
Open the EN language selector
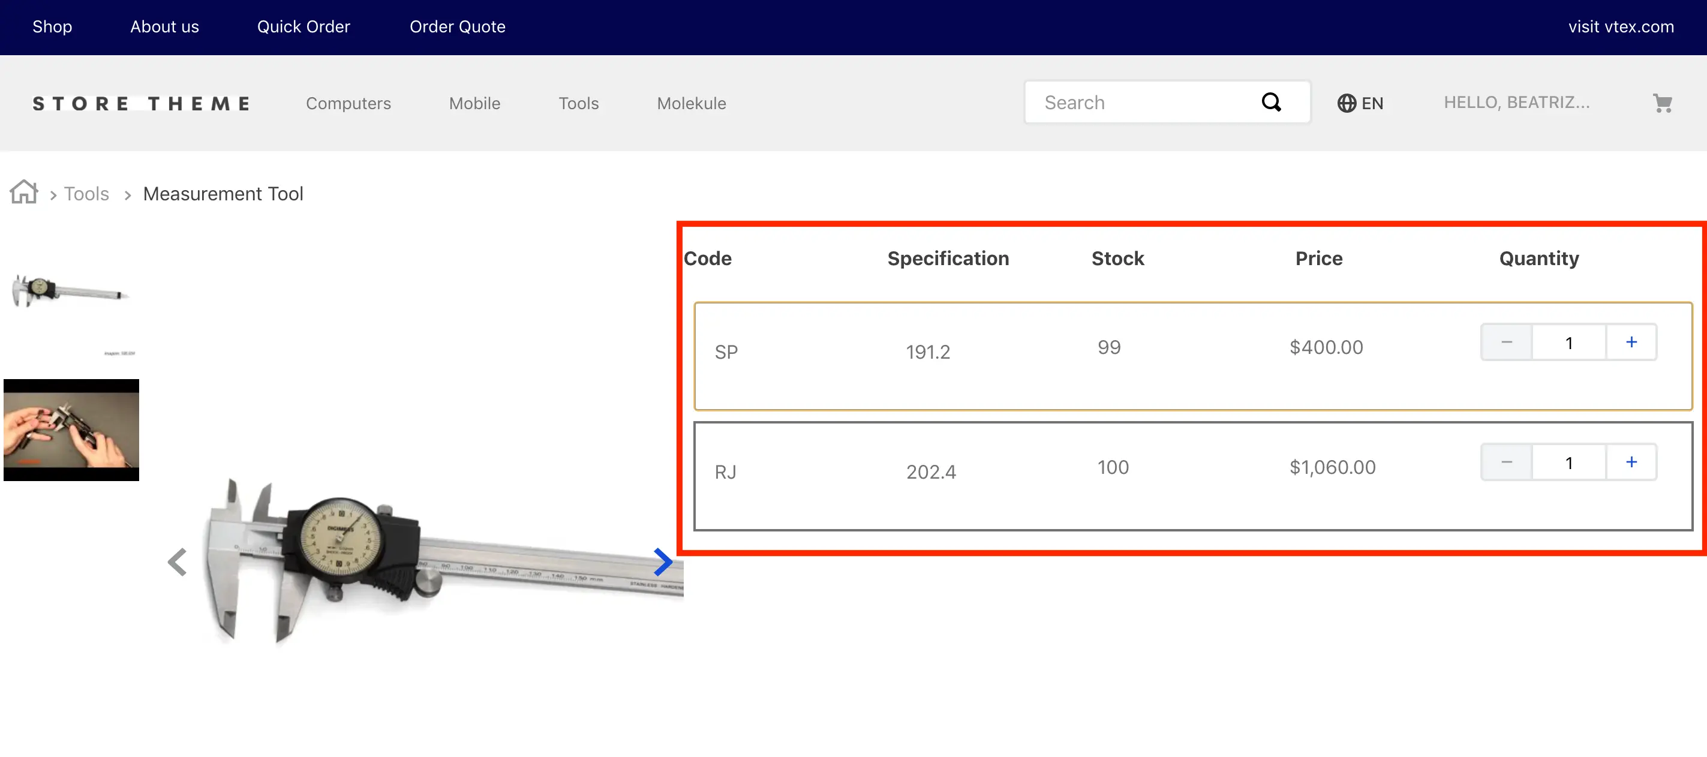point(1371,103)
